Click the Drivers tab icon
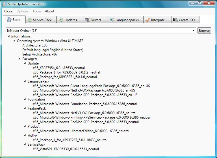This screenshot has width=217, height=158. pyautogui.click(x=87, y=20)
